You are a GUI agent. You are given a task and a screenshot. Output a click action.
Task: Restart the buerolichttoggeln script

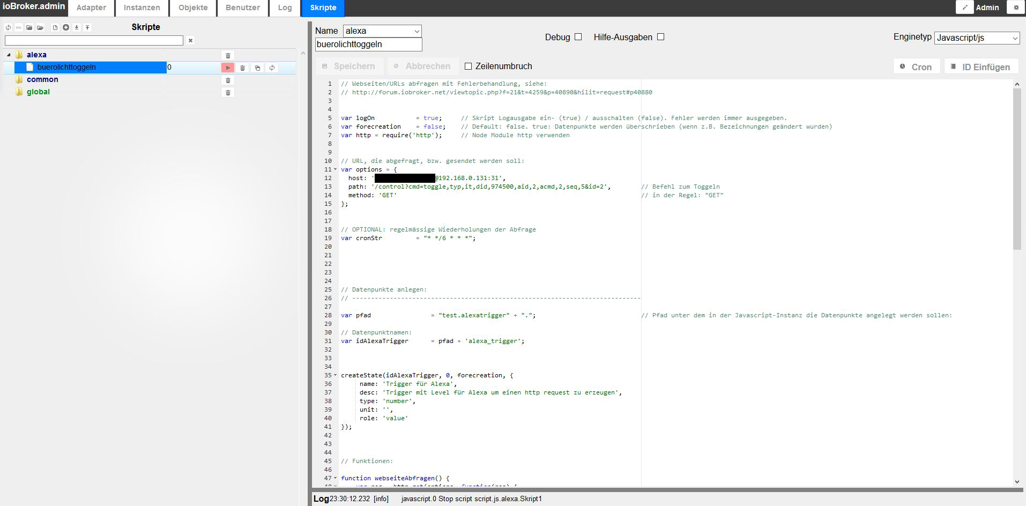[x=272, y=68]
